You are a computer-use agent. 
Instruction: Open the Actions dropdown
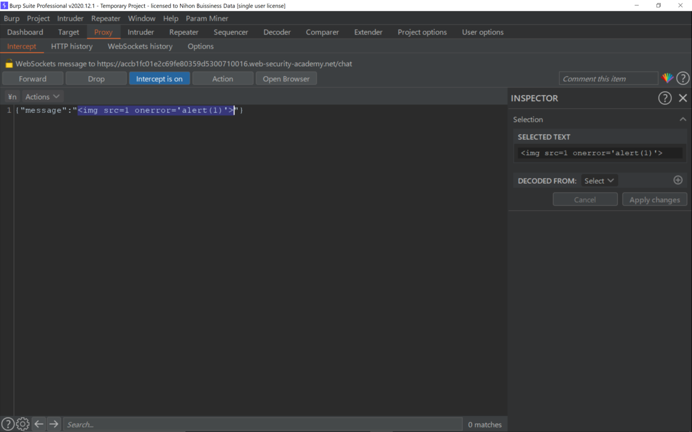[x=42, y=97]
